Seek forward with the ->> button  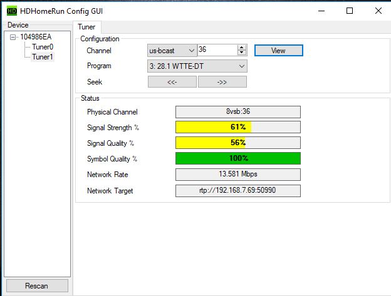(222, 81)
